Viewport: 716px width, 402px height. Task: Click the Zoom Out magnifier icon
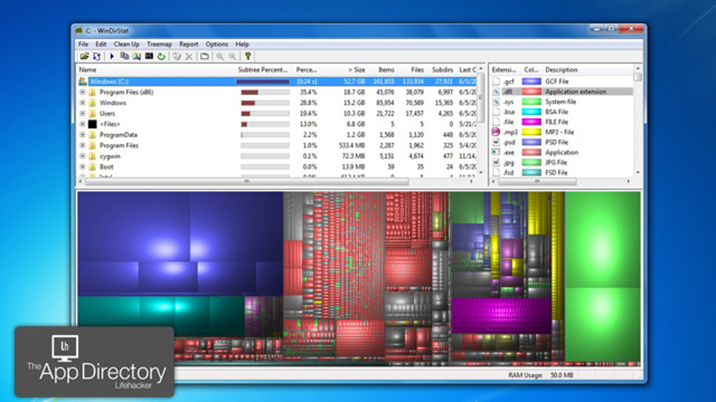coord(232,56)
